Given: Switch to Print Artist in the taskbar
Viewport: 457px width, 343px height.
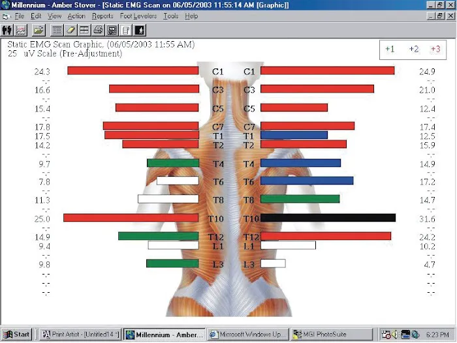Looking at the screenshot, I should tap(80, 335).
